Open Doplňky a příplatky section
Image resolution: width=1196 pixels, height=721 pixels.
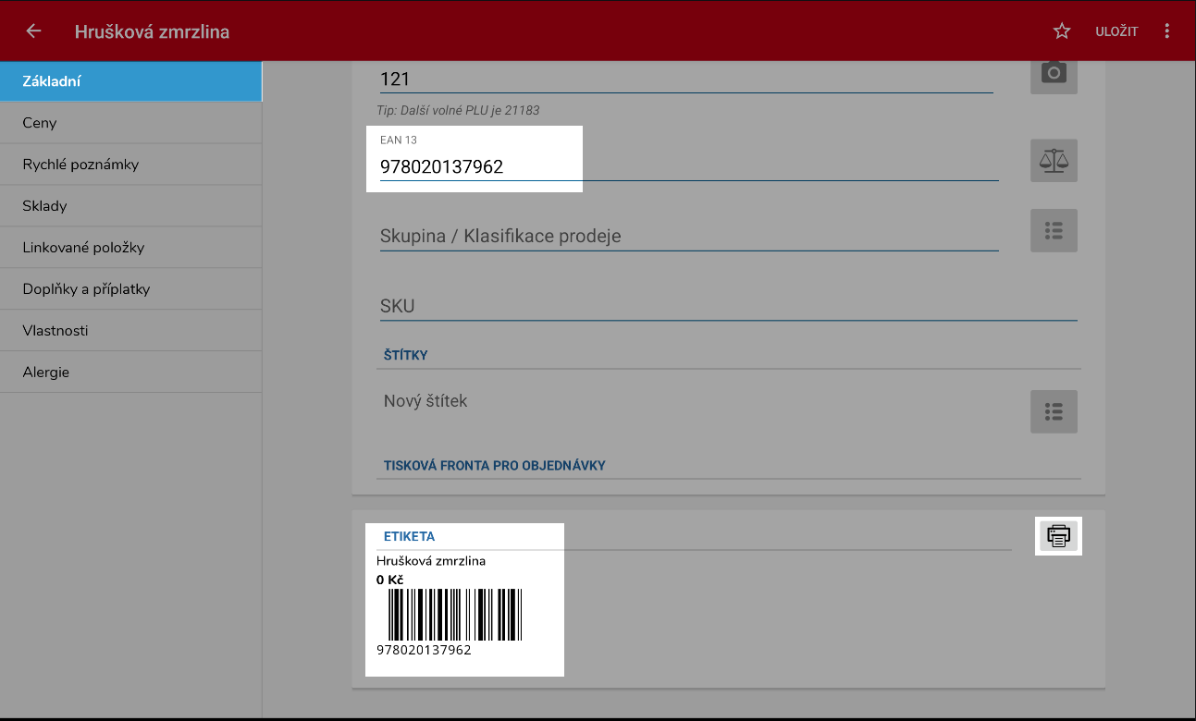coord(130,289)
